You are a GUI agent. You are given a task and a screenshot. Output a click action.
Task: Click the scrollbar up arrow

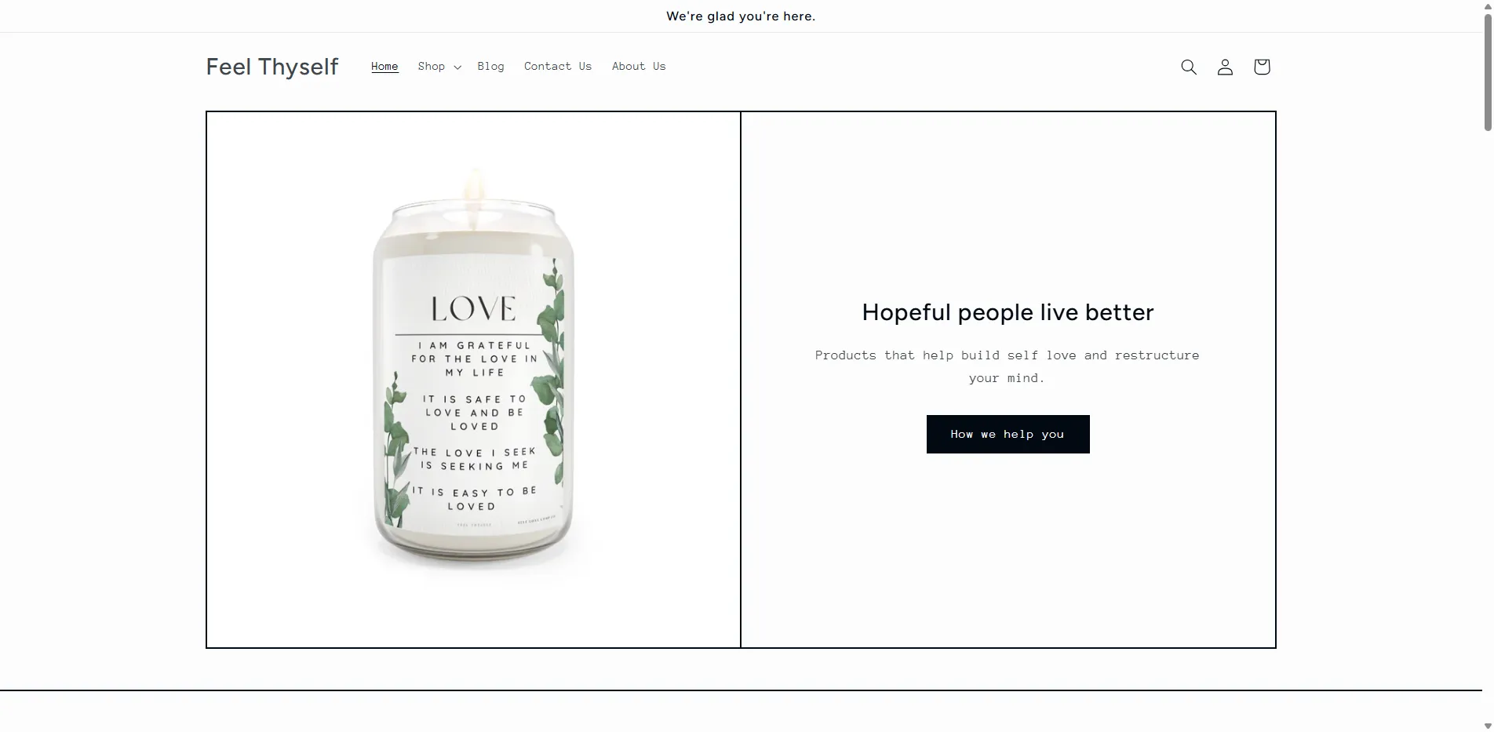coord(1488,5)
